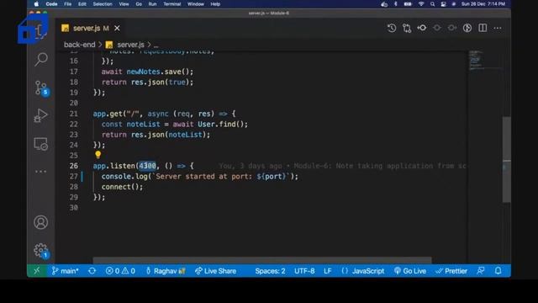Open the problems panel showing 0 errors 0 warnings
This screenshot has height=303, width=538.
click(x=120, y=271)
